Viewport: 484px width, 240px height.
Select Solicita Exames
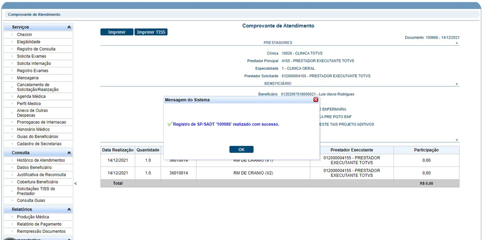point(31,56)
